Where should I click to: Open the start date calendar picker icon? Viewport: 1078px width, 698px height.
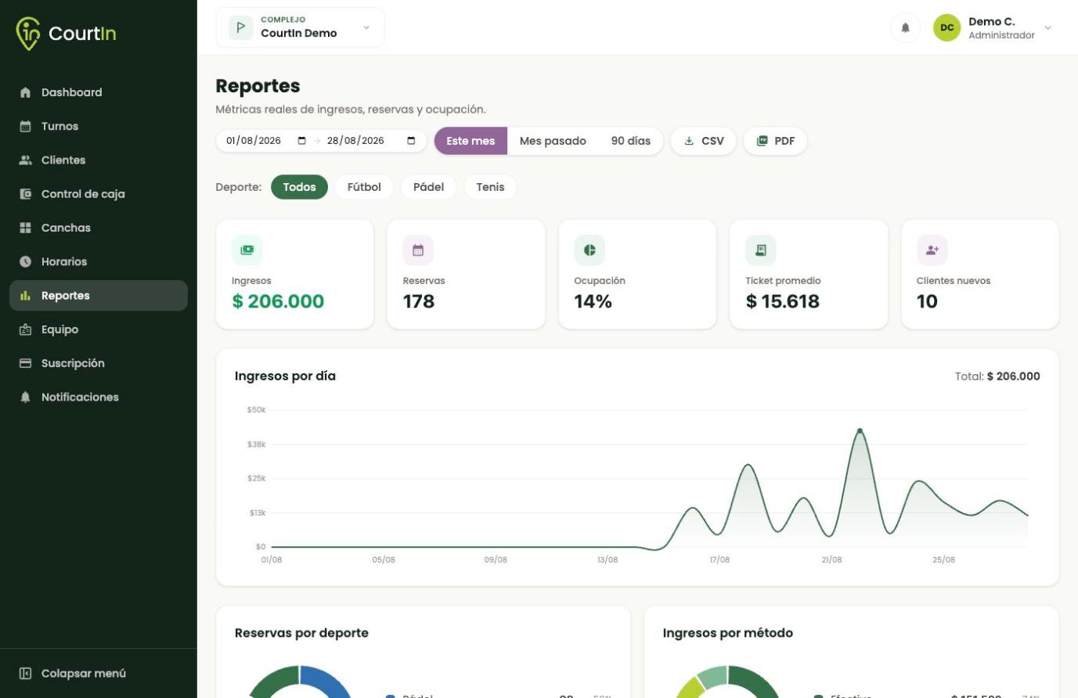click(302, 141)
